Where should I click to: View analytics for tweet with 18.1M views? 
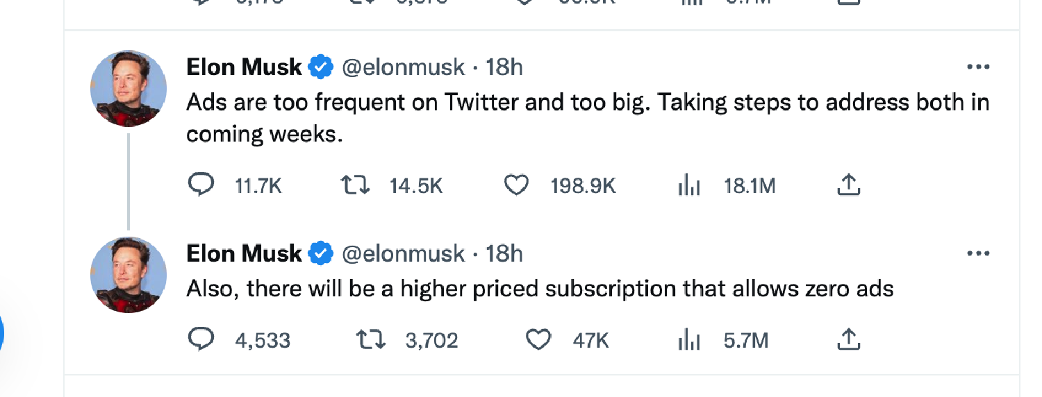click(688, 185)
